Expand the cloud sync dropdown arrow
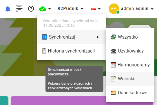Viewport: 157px width, 105px height. pos(50,9)
